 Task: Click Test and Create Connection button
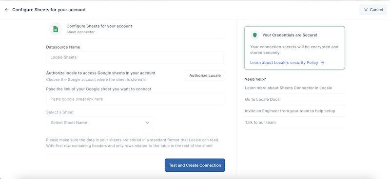pyautogui.click(x=195, y=165)
